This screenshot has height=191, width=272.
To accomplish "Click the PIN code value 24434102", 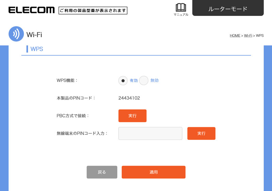I will [129, 98].
